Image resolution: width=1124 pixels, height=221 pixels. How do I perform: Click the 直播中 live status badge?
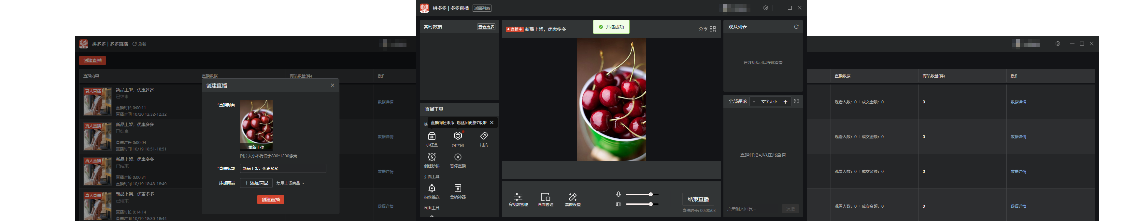tap(514, 29)
